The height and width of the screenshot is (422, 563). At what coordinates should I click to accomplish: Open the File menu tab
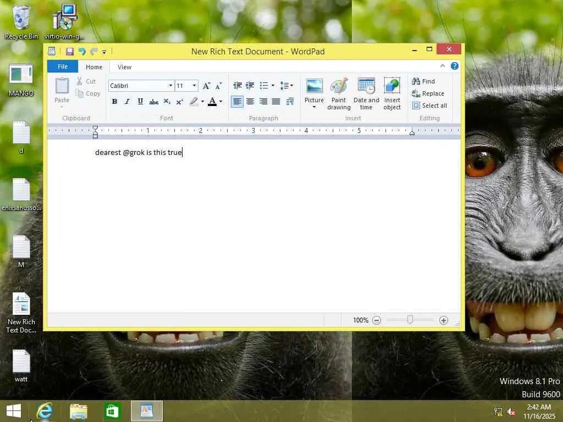pyautogui.click(x=63, y=66)
